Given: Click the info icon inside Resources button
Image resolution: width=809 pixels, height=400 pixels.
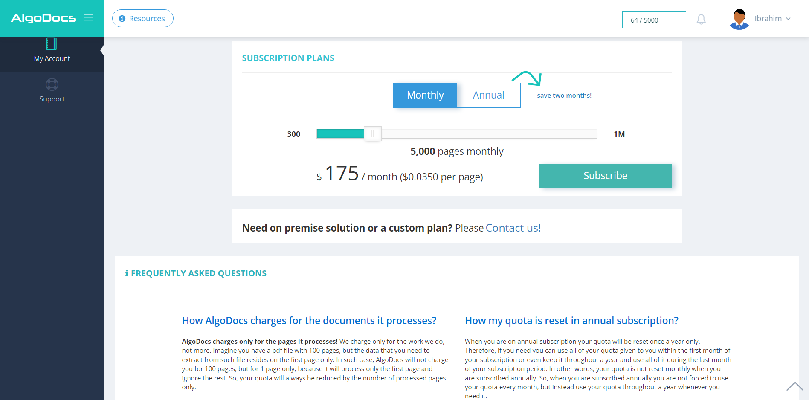Looking at the screenshot, I should [x=123, y=18].
